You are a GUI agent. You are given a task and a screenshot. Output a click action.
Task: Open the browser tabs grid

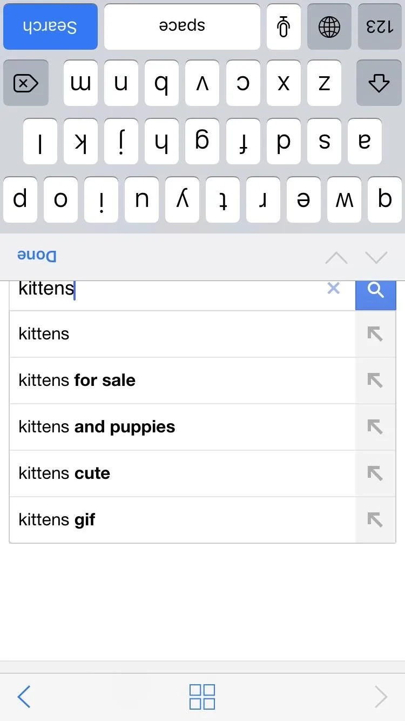click(202, 697)
